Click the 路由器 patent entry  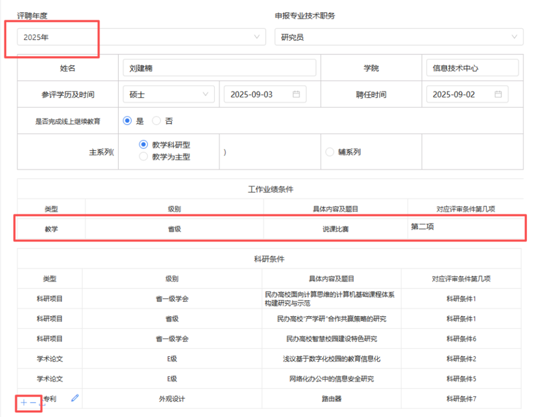331,398
